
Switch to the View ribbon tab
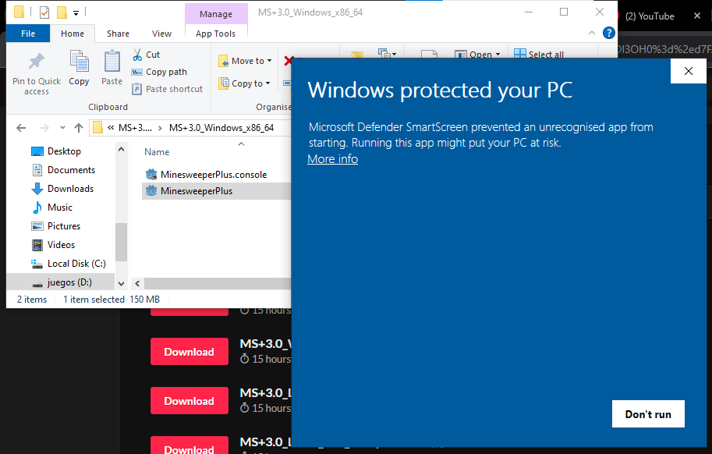coord(161,34)
